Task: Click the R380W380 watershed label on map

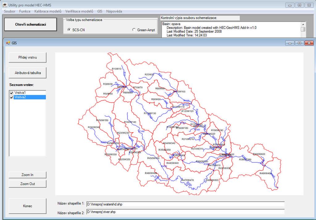Action: pos(245,159)
